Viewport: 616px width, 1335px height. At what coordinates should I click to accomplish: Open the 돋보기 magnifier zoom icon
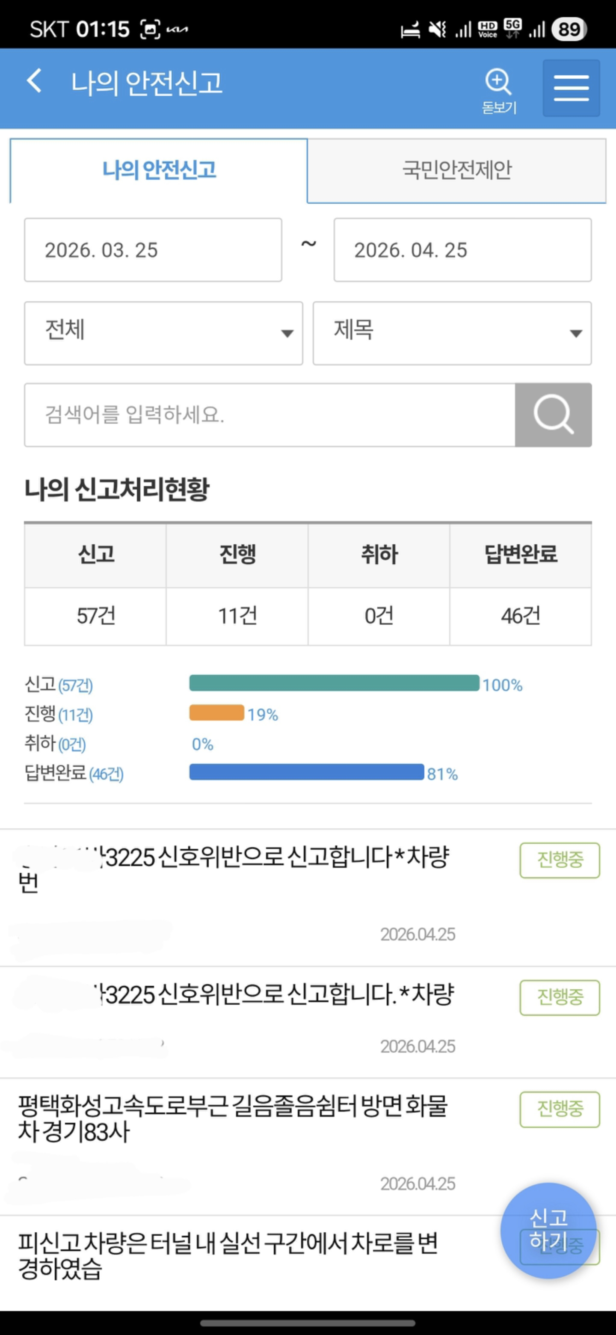tap(498, 89)
